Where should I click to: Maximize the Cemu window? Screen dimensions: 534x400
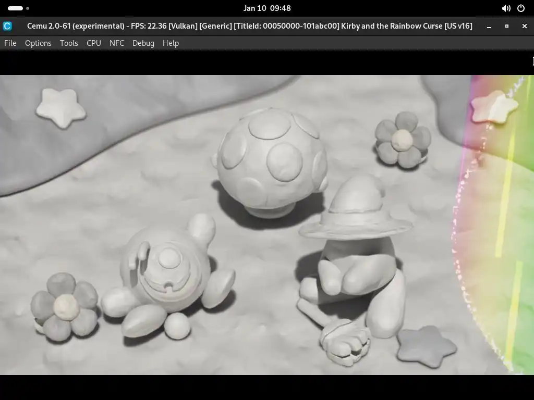point(507,26)
